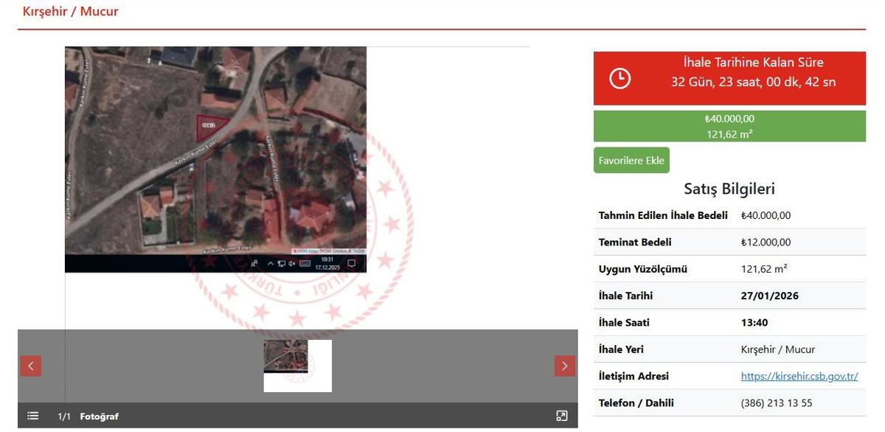885x432 pixels.
Task: Click tray overflow chevron in photo taskbar
Action: point(271,264)
